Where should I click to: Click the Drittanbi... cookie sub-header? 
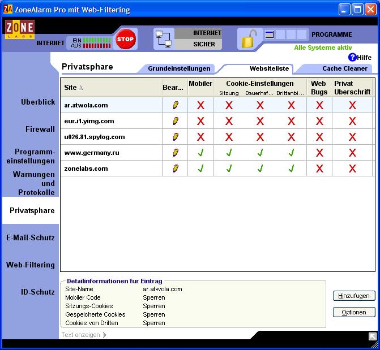click(290, 93)
